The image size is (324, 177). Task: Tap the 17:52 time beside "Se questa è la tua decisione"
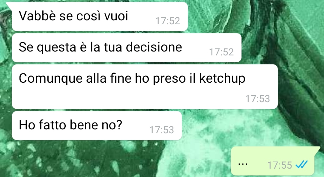pos(221,52)
